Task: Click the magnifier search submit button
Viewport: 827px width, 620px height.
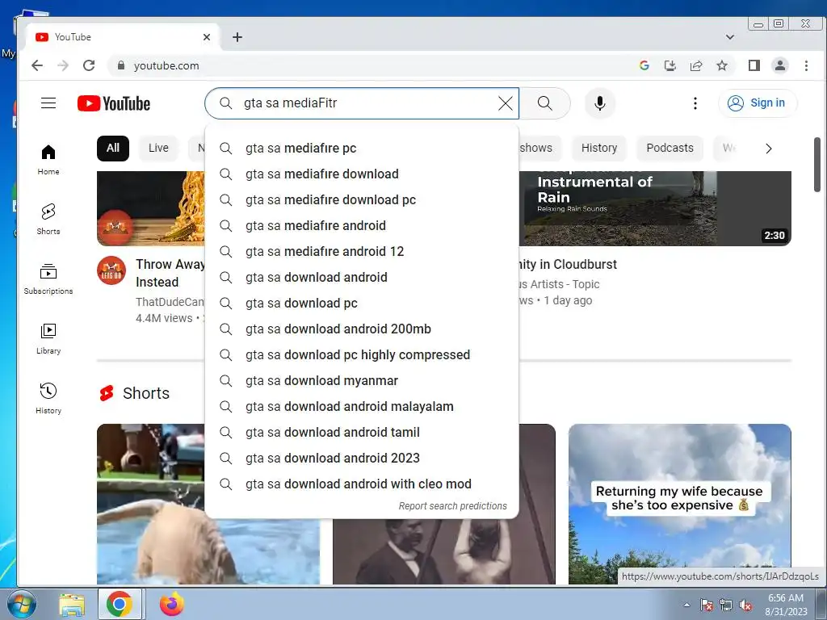Action: 545,103
